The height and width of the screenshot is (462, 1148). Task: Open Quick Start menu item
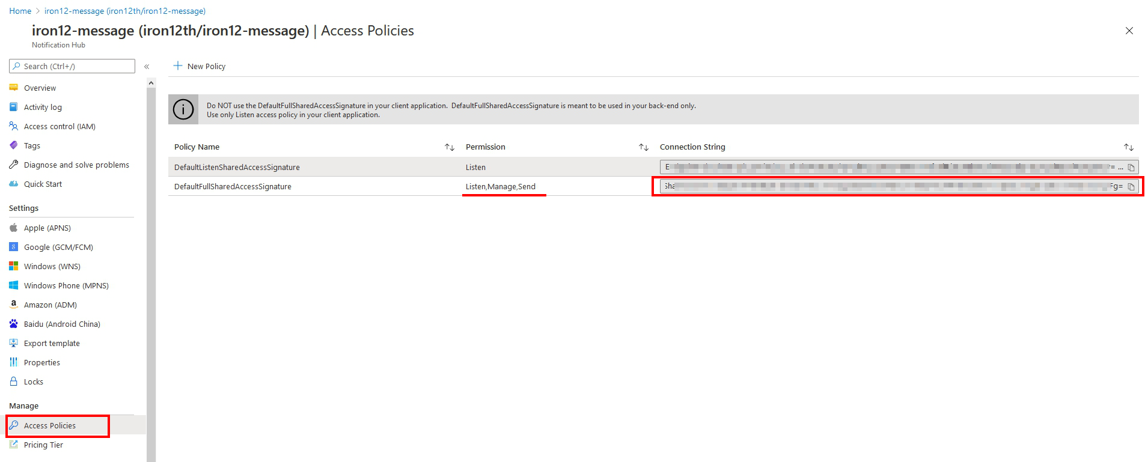pos(43,184)
